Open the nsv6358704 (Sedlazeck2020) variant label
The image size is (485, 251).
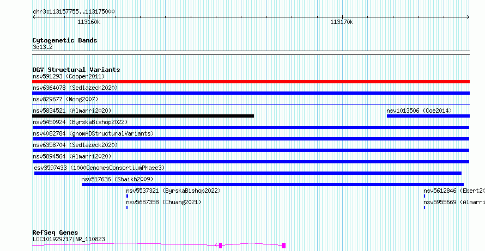(75, 145)
